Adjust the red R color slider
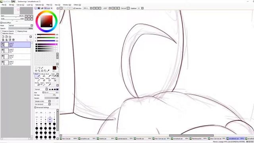 [46, 35]
